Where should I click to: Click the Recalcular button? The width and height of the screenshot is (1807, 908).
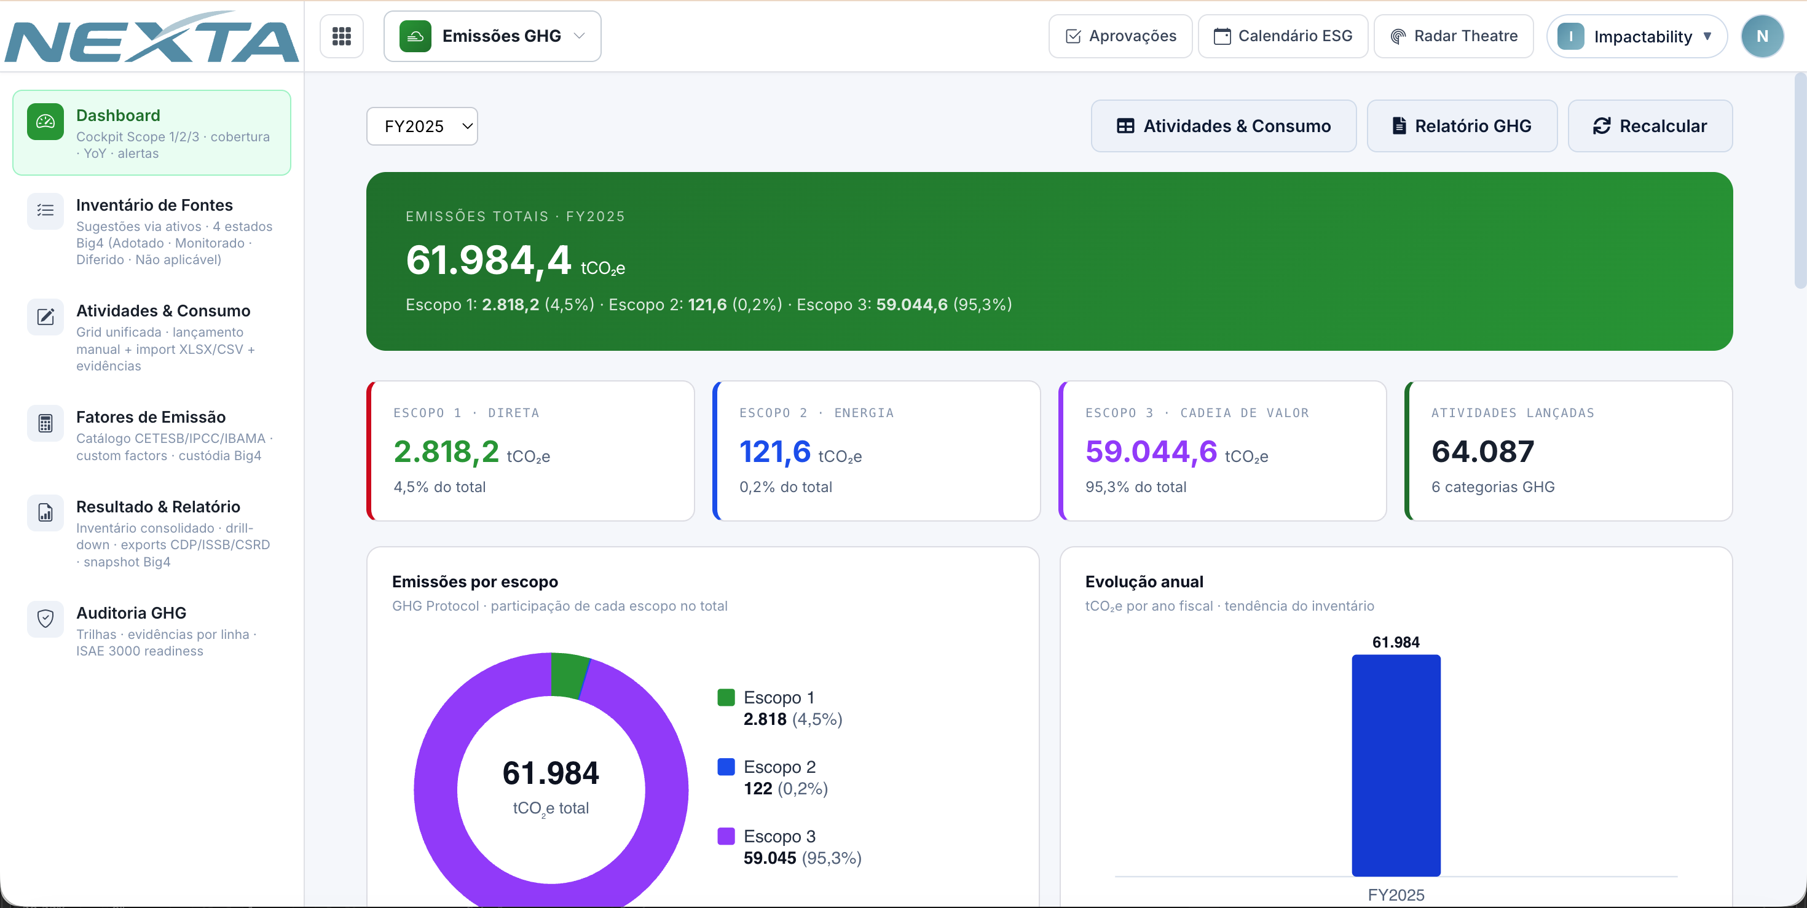[1650, 126]
